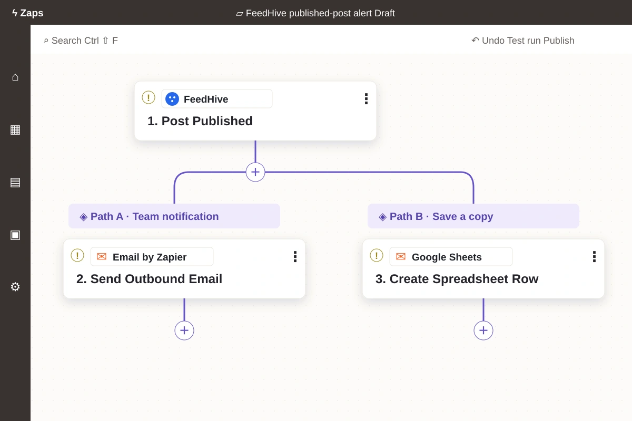This screenshot has width=632, height=421.
Task: Select the Email by Zapier app selector
Action: (152, 257)
